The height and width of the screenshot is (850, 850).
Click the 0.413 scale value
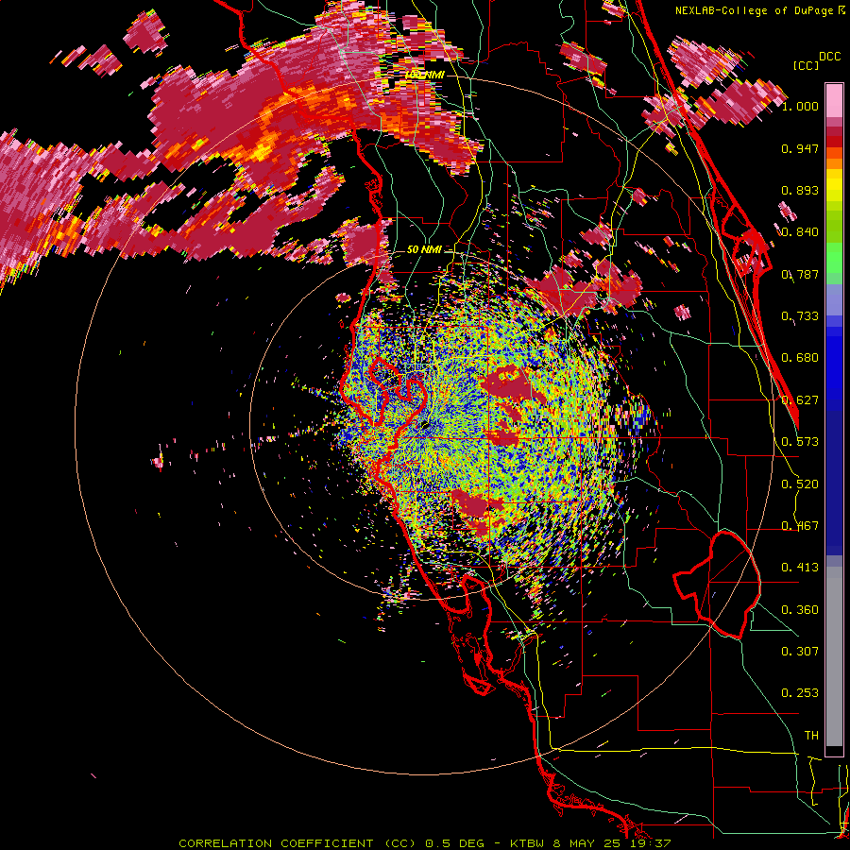click(x=800, y=568)
